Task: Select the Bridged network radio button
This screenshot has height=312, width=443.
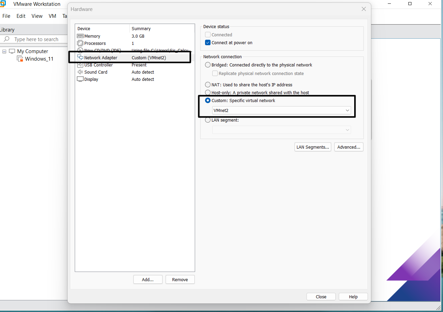Action: [207, 65]
